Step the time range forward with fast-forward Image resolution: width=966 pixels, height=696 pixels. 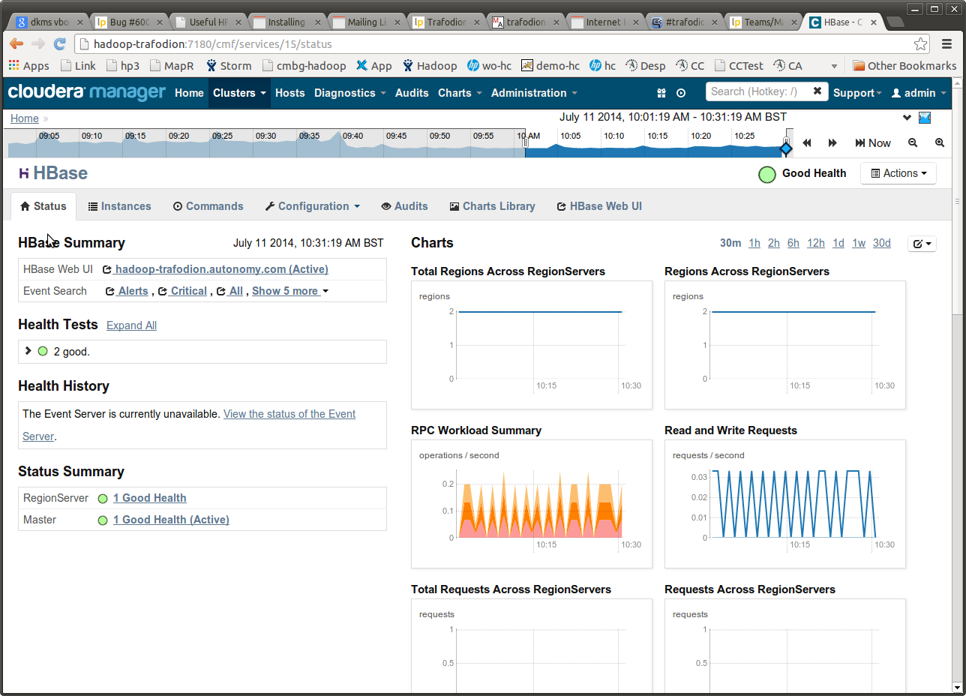click(832, 142)
